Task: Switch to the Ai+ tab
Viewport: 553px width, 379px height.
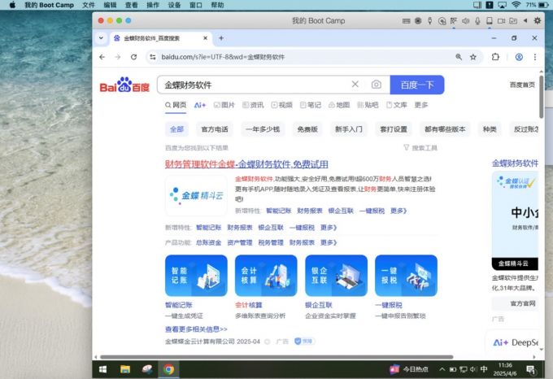Action: coord(200,105)
